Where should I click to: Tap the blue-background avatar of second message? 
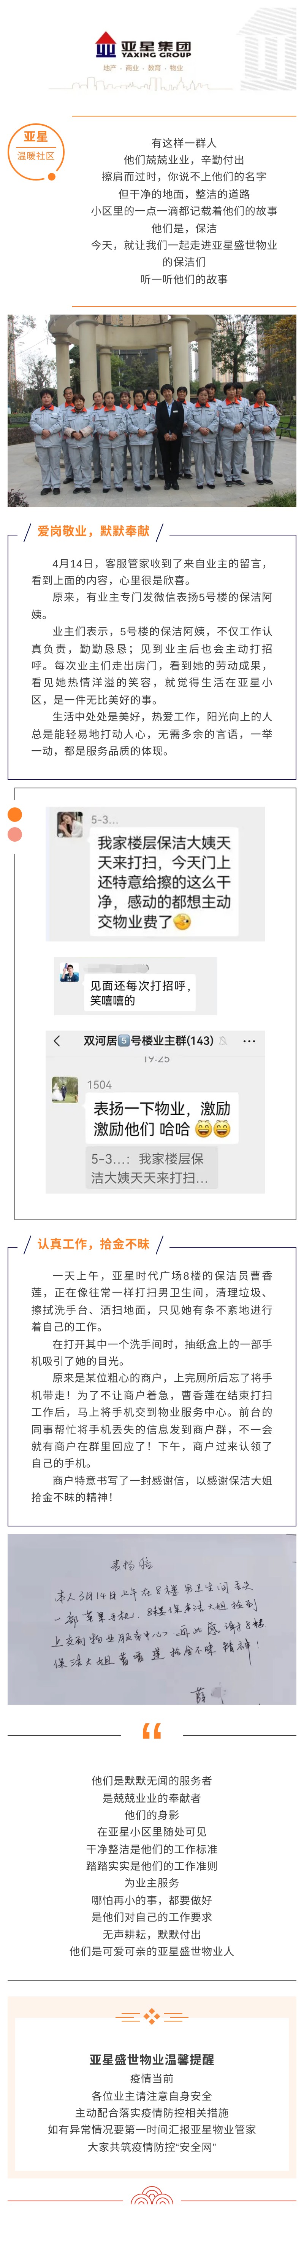coord(69,972)
